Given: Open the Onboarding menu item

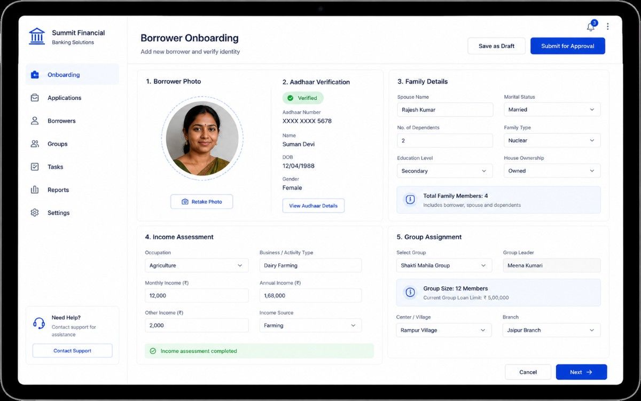Looking at the screenshot, I should (72, 75).
